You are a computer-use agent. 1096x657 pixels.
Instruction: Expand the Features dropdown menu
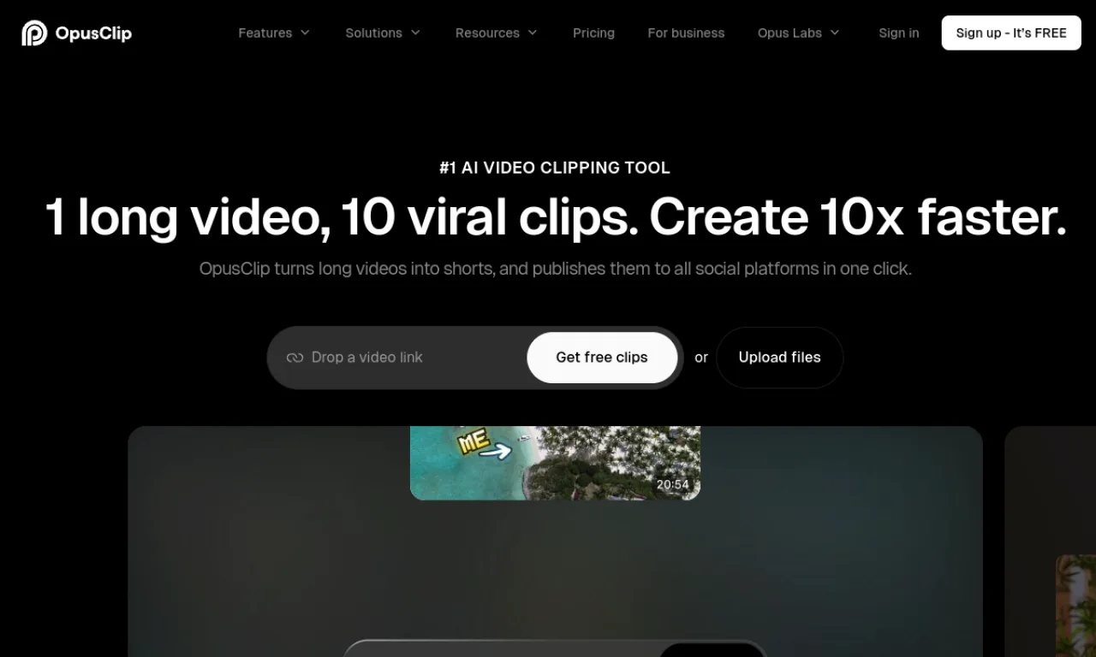click(x=274, y=33)
